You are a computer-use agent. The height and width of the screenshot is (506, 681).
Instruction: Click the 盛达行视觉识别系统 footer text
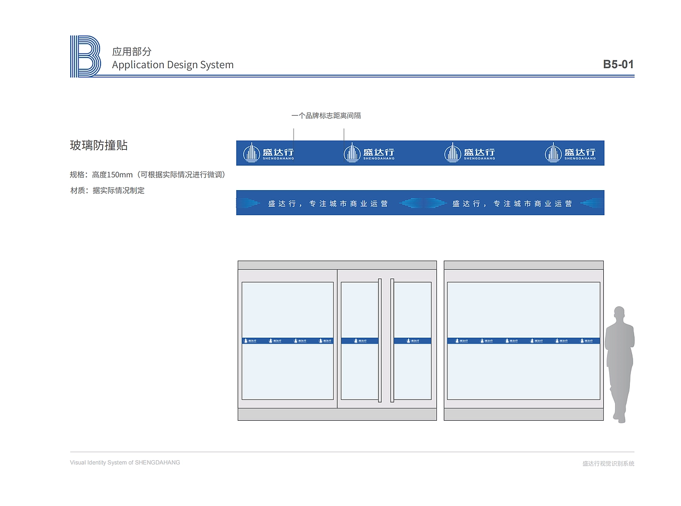point(608,463)
